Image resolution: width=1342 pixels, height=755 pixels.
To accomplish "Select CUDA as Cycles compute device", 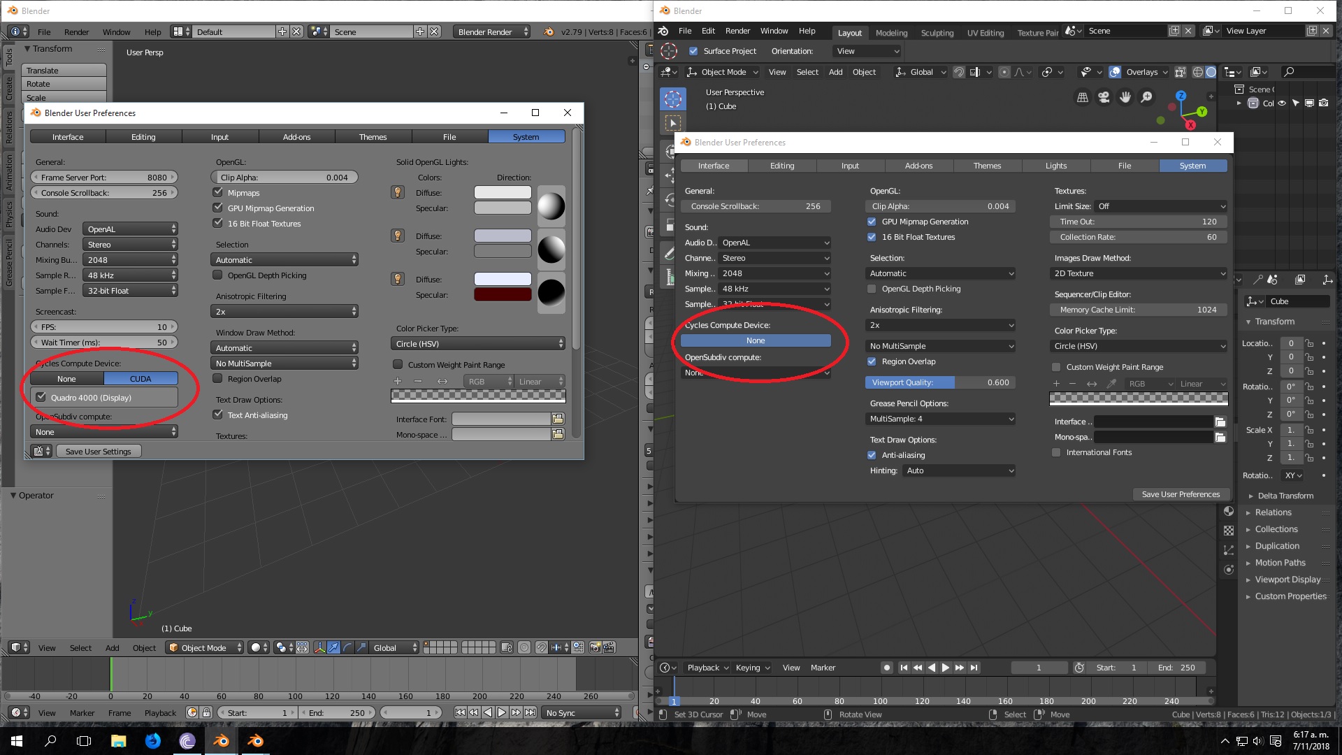I will point(140,378).
